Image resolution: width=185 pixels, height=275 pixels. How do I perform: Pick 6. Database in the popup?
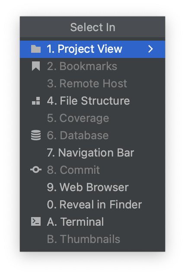[x=92, y=135]
